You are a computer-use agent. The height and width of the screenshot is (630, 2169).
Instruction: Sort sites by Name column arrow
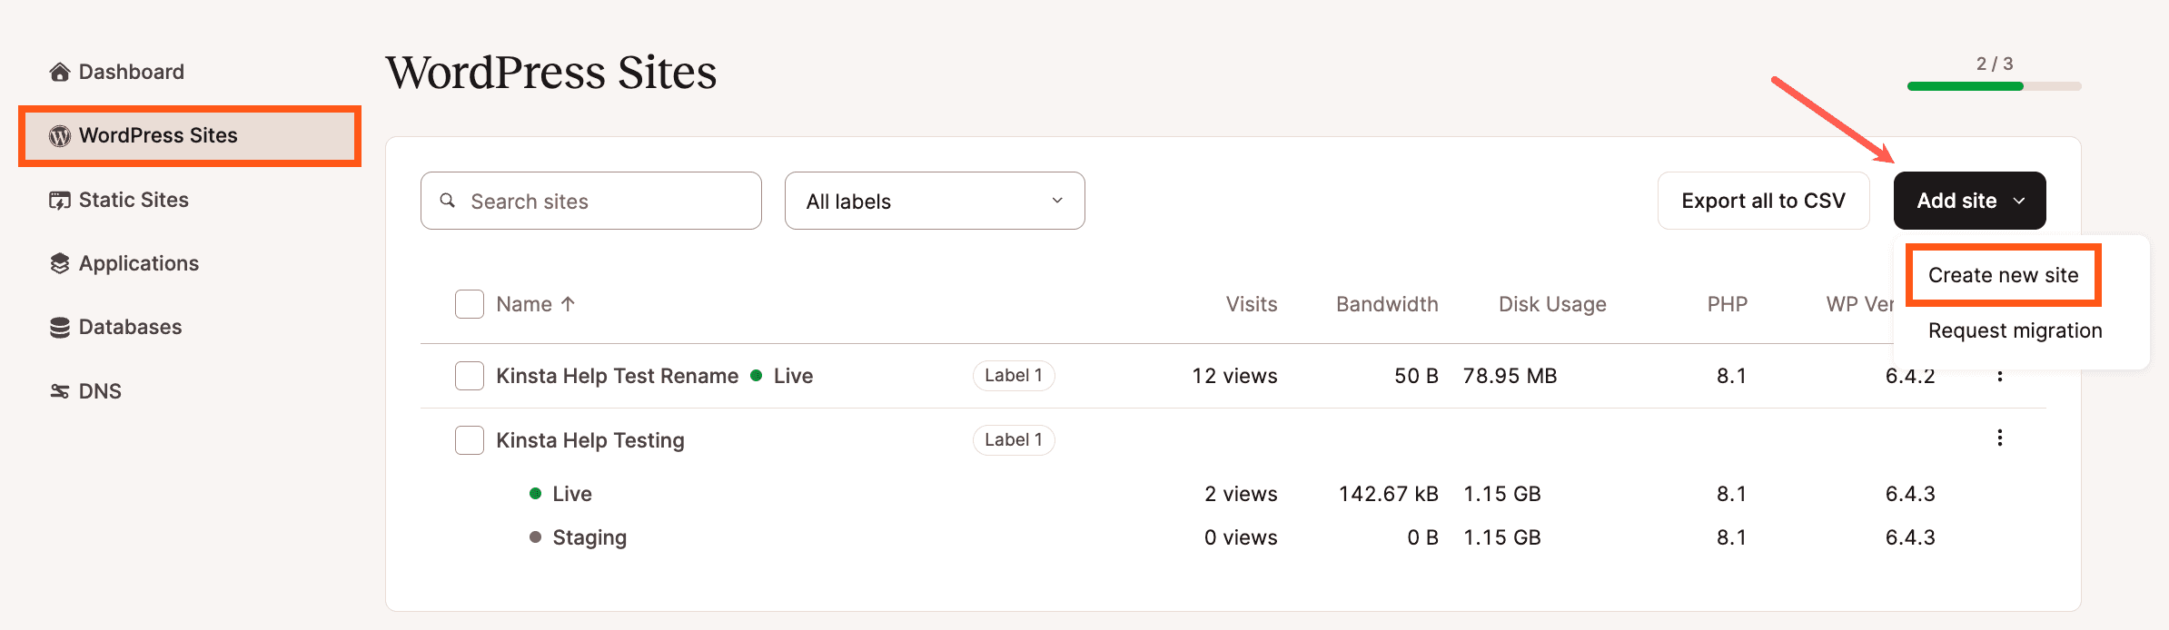coord(568,304)
